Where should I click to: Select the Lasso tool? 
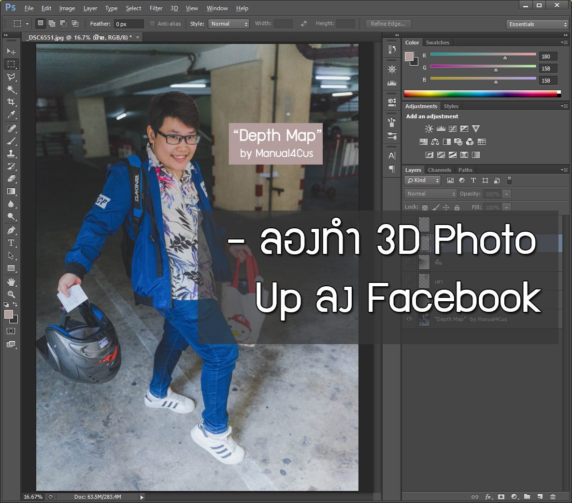pyautogui.click(x=11, y=77)
